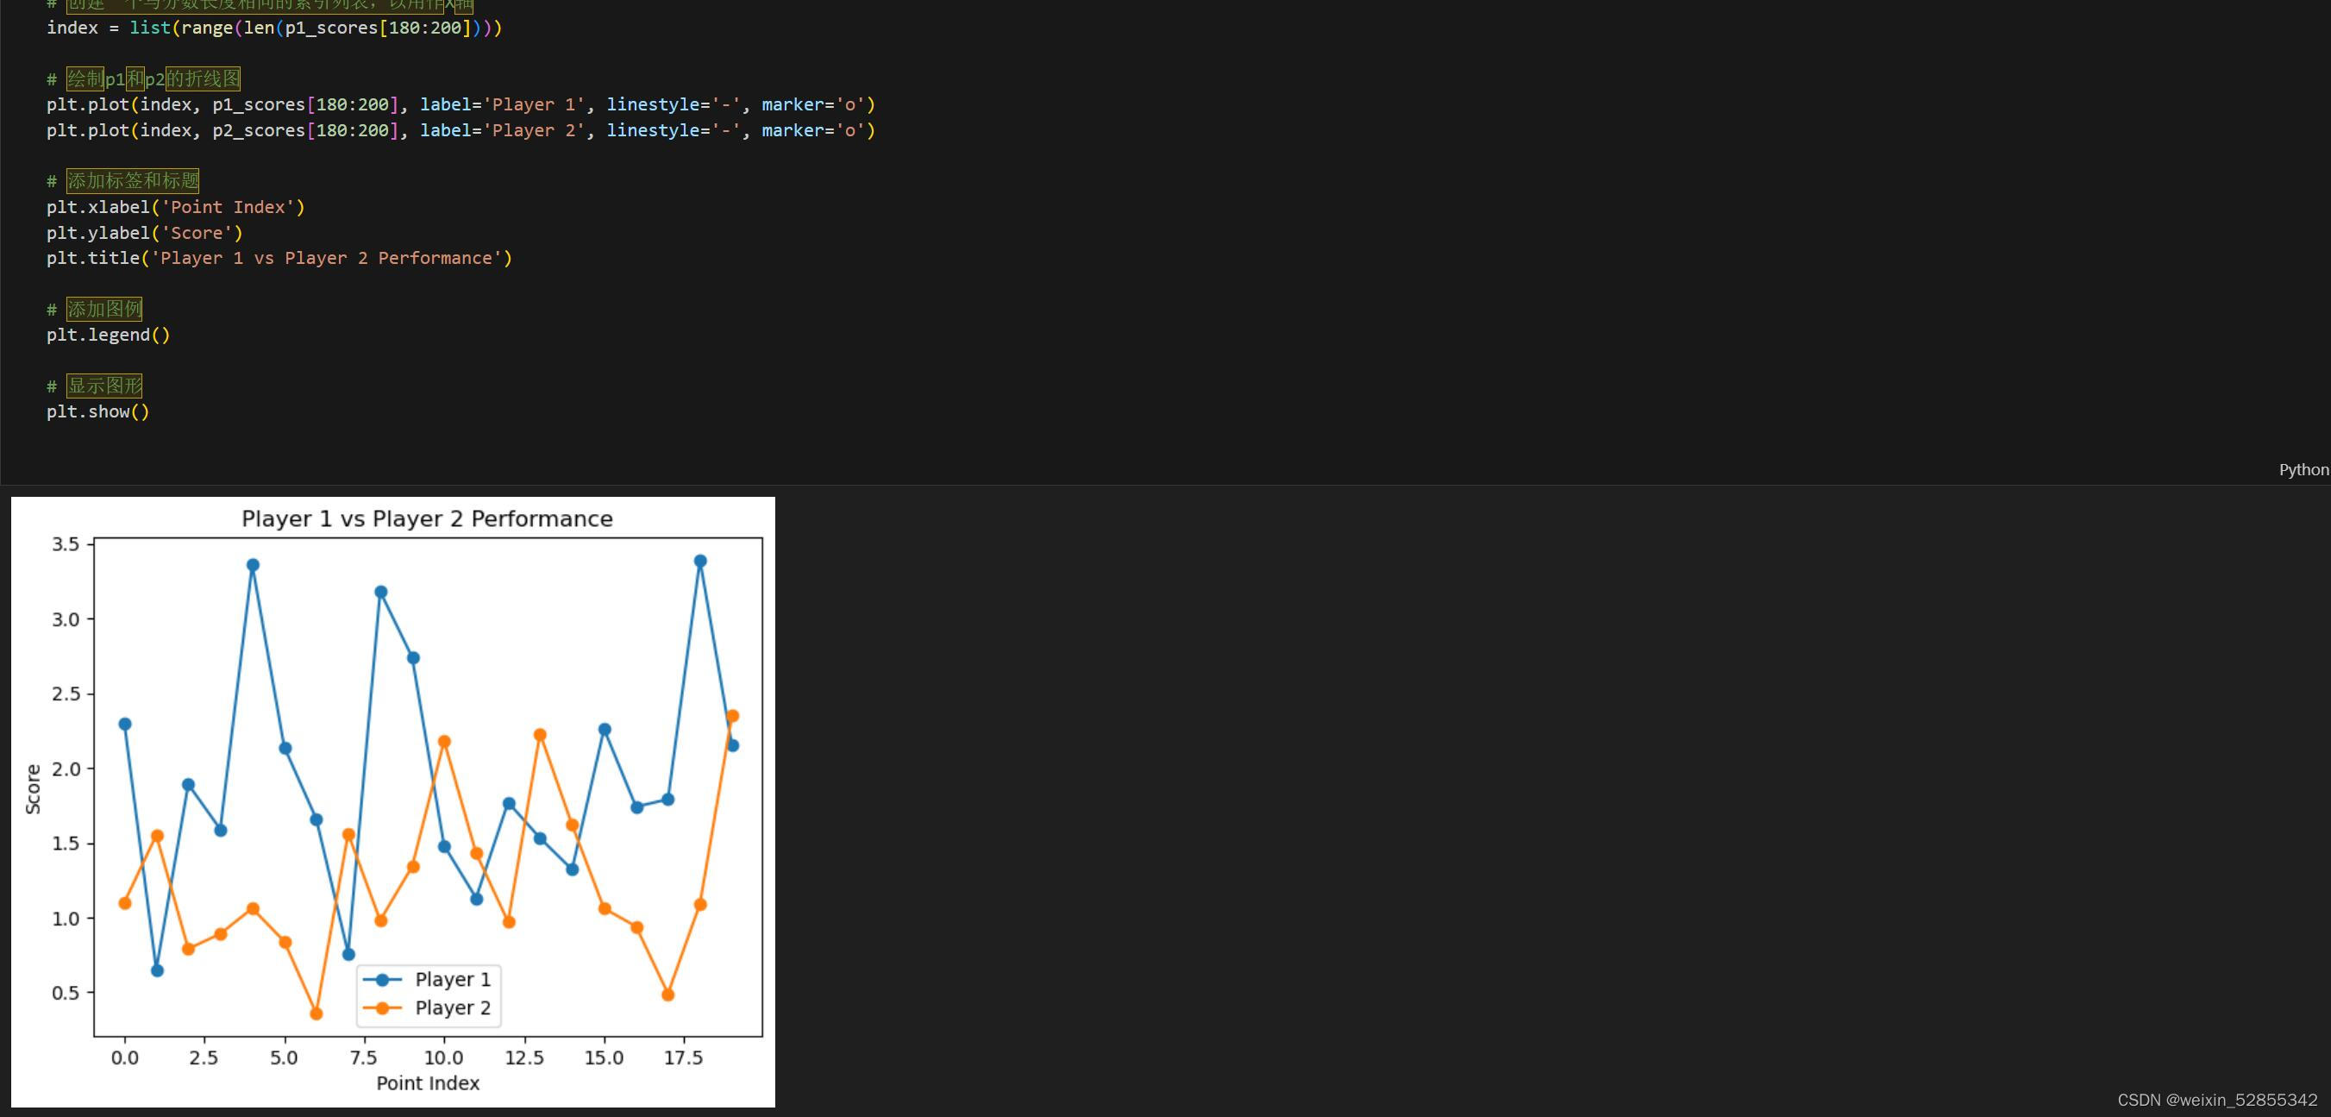Click the 'Player 1' legend text
Image resolution: width=2331 pixels, height=1117 pixels.
[x=453, y=979]
